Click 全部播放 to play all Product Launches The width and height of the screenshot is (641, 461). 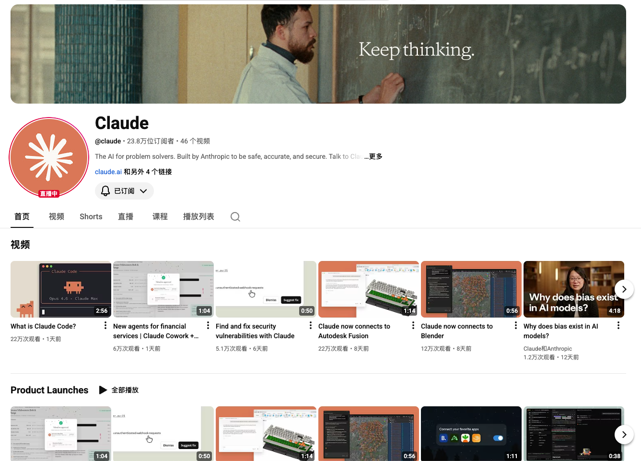(119, 390)
